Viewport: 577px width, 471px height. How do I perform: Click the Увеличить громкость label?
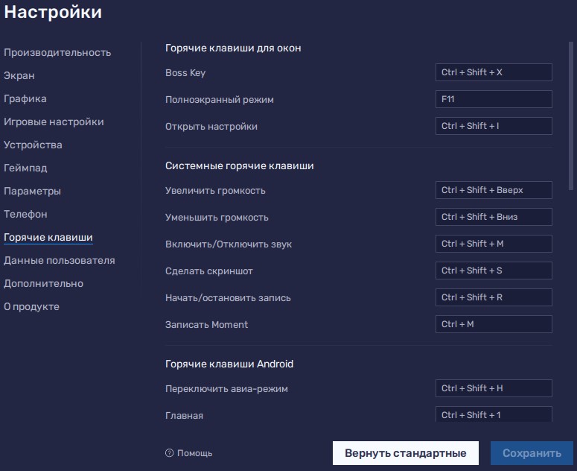click(215, 191)
